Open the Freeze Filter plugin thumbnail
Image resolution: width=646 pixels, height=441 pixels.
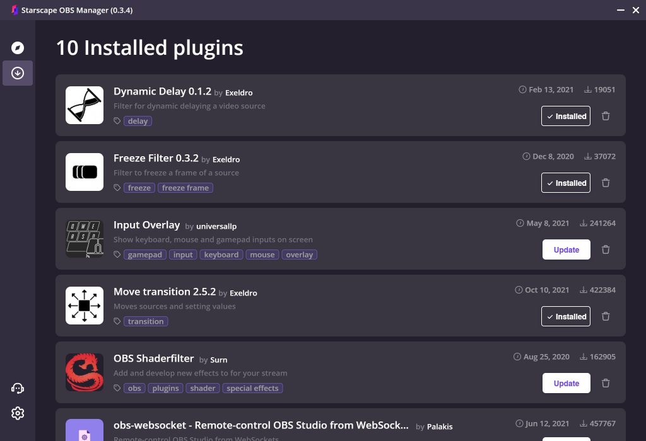click(x=84, y=171)
